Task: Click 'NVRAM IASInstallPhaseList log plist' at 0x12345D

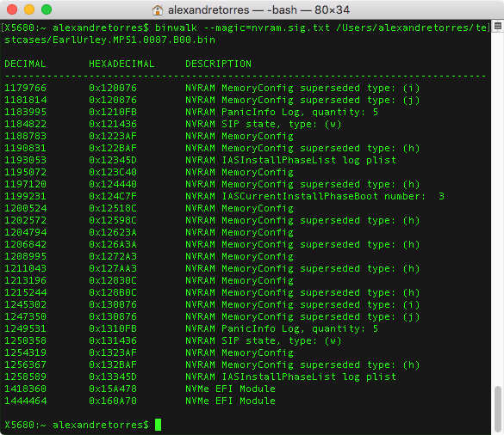Action: pyautogui.click(x=290, y=160)
